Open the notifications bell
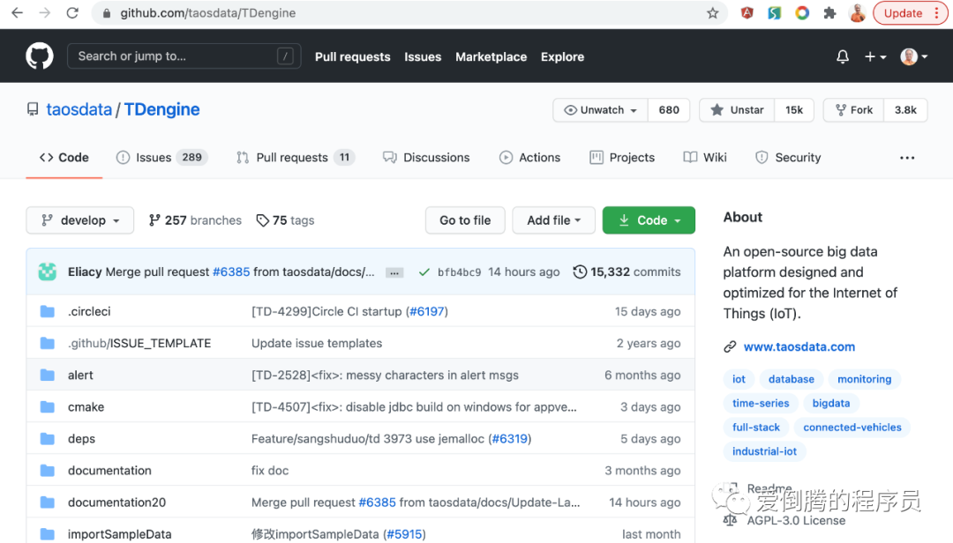Screen dimensions: 953x543 842,56
